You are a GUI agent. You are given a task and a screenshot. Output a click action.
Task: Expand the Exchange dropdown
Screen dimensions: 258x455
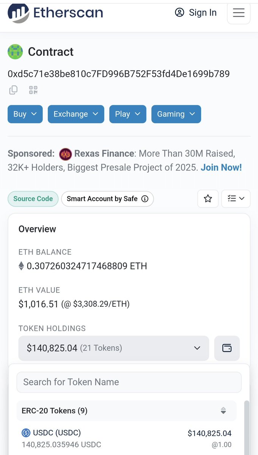tap(76, 114)
